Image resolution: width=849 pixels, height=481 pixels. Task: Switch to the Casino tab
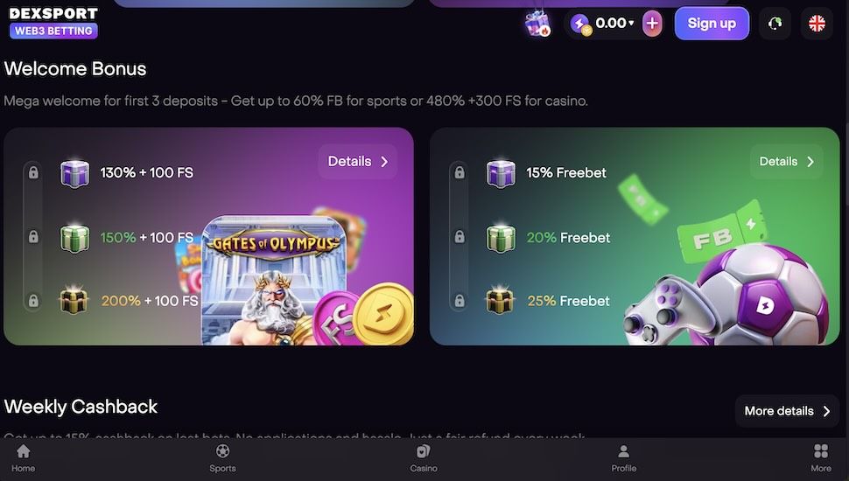point(424,458)
